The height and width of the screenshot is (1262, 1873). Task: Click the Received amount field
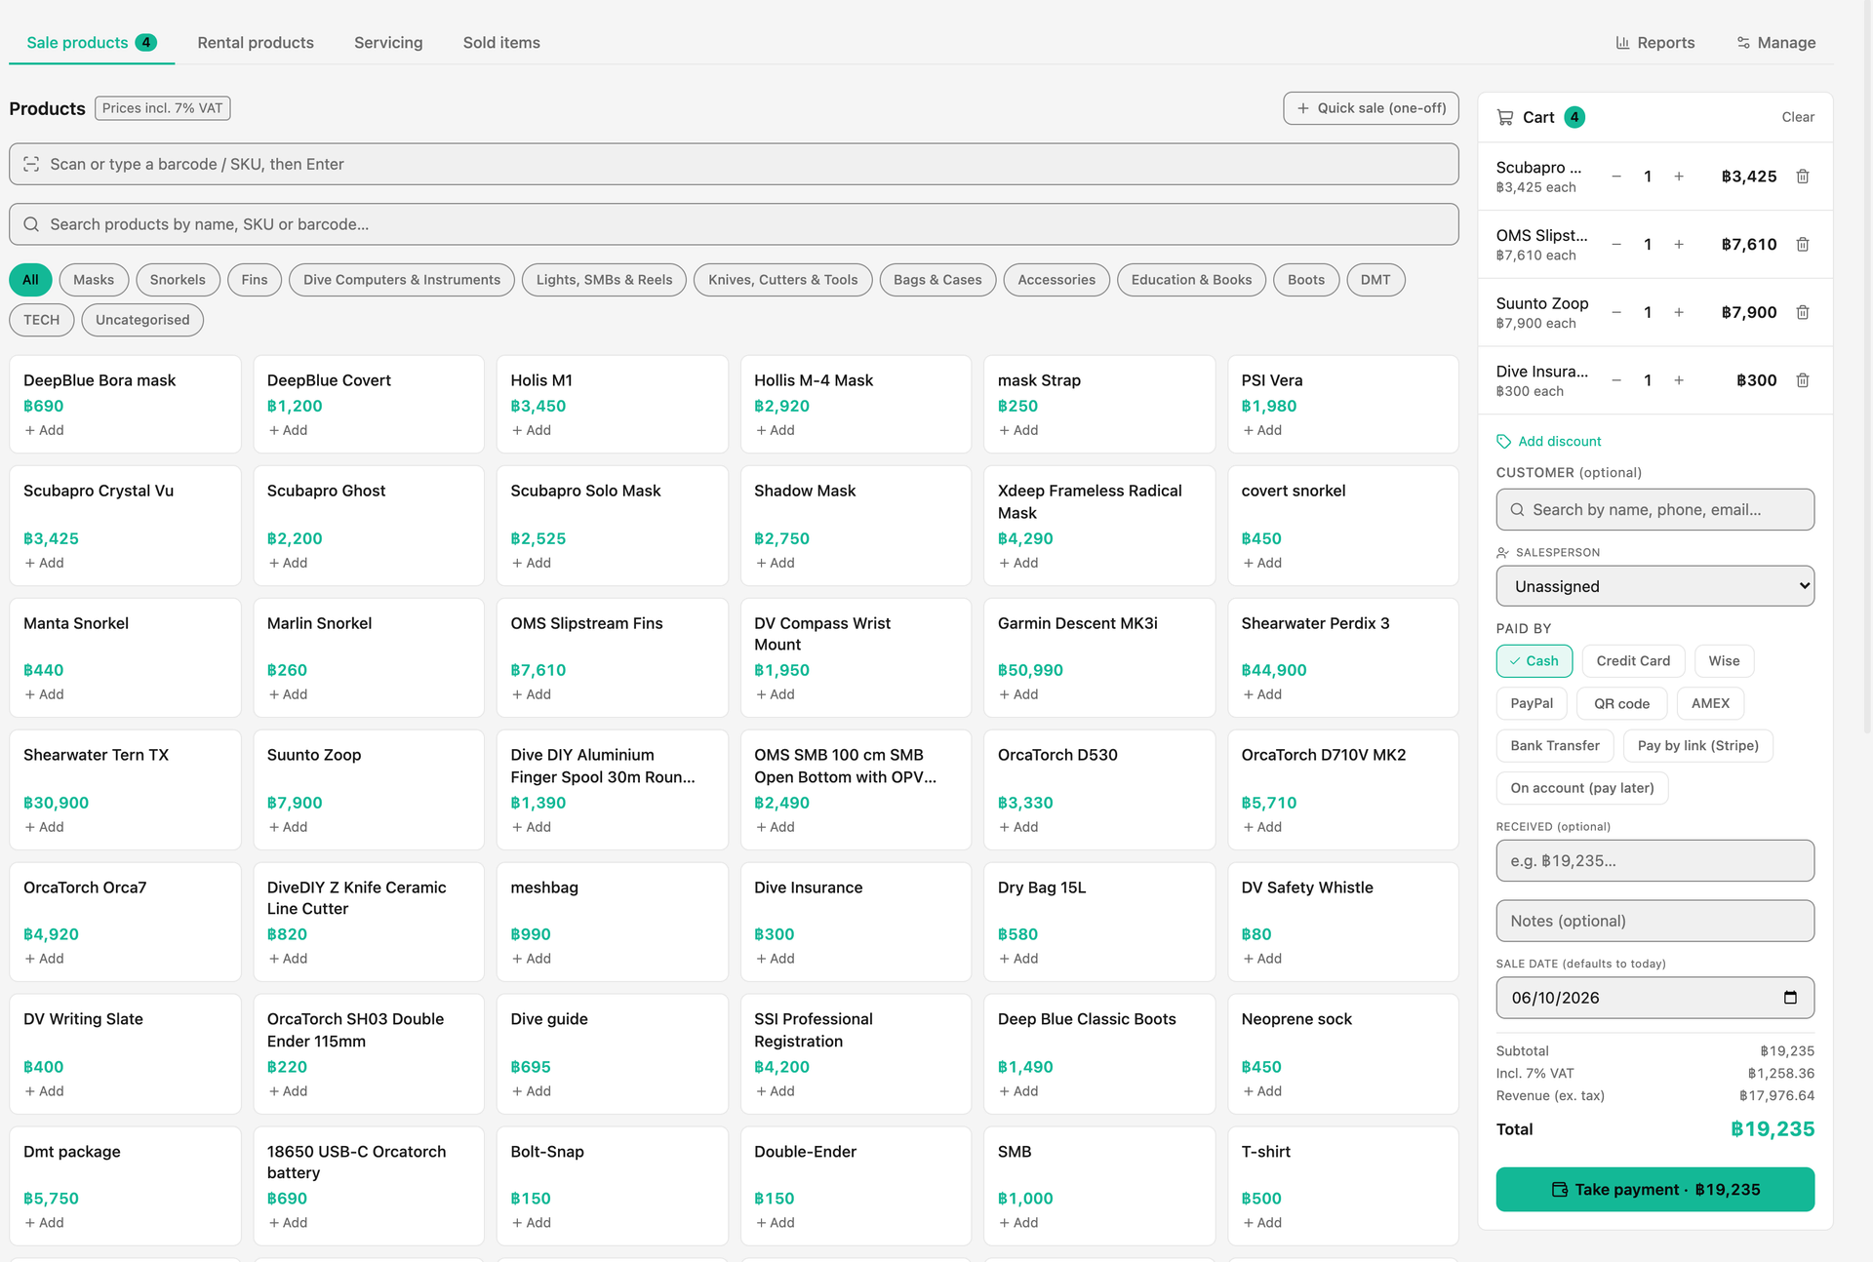click(1654, 861)
